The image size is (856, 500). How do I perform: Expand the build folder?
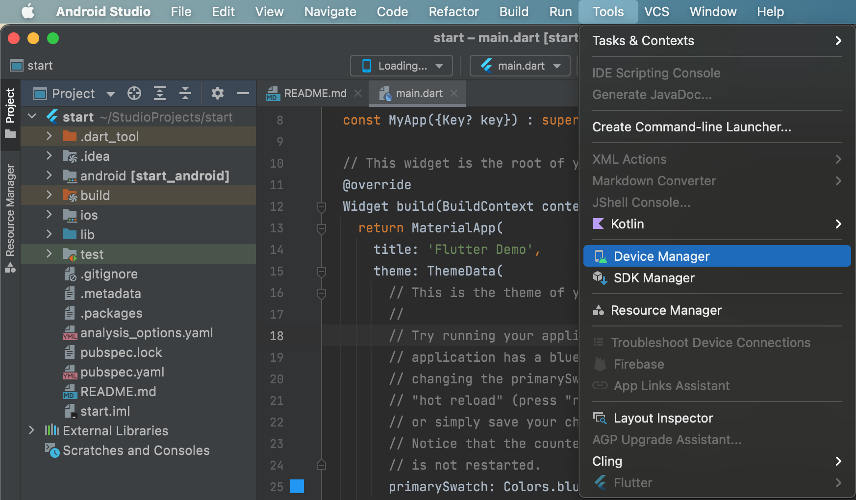pos(49,195)
